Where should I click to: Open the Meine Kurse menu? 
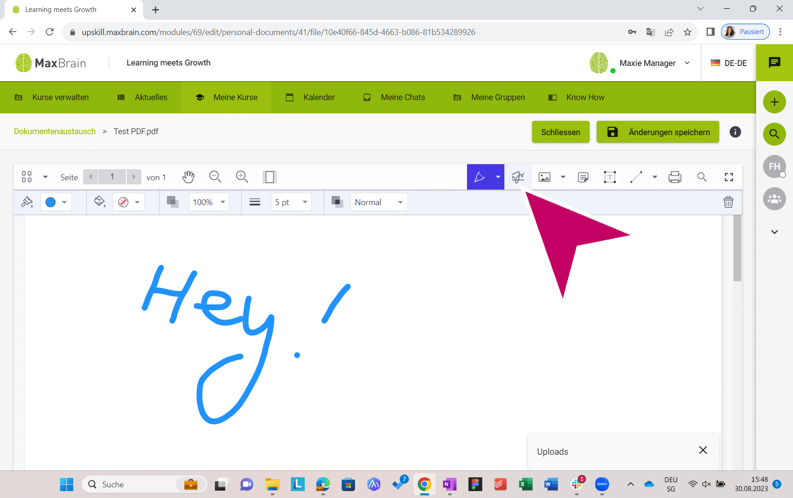coord(226,97)
